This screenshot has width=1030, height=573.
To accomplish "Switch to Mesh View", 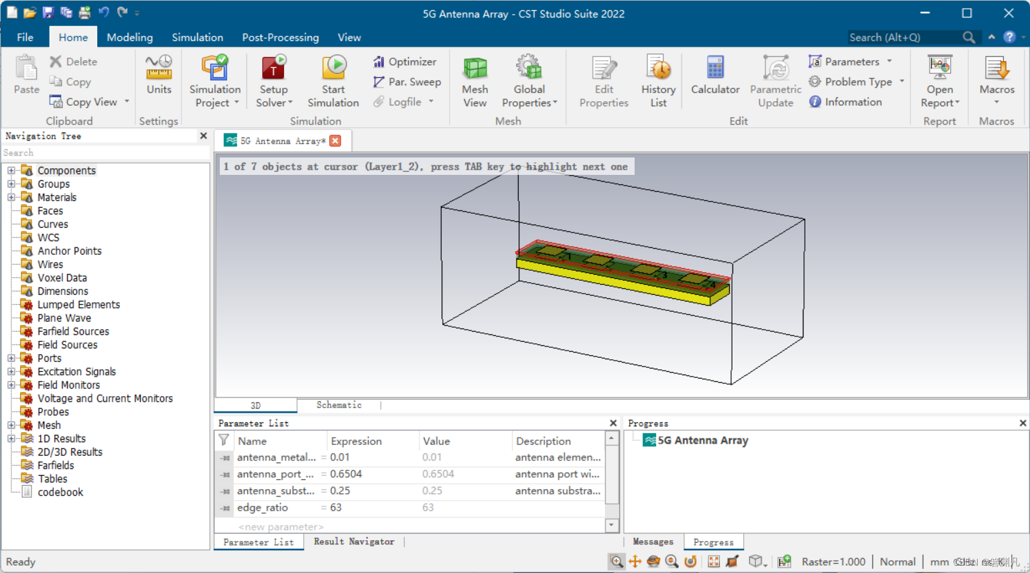I will (474, 80).
